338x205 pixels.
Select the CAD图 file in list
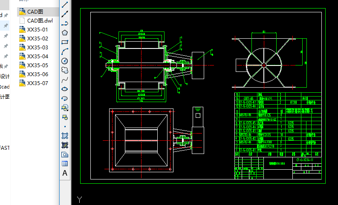[x=35, y=12]
